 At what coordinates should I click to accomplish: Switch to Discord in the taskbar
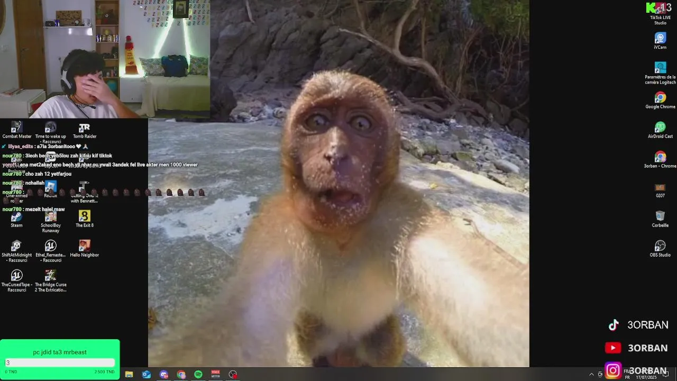tap(164, 374)
